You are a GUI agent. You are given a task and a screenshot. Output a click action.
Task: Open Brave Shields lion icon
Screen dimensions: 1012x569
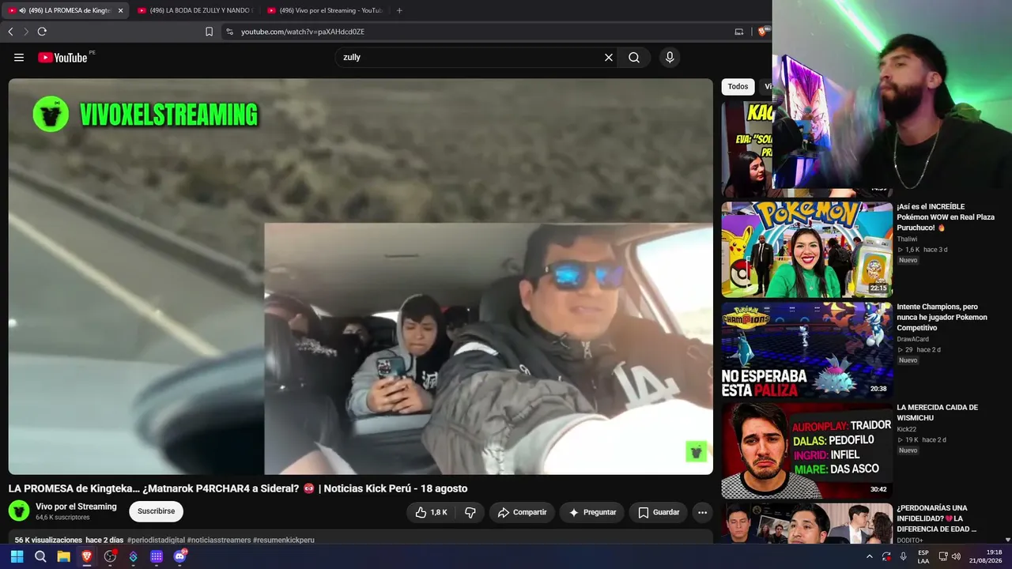(762, 32)
